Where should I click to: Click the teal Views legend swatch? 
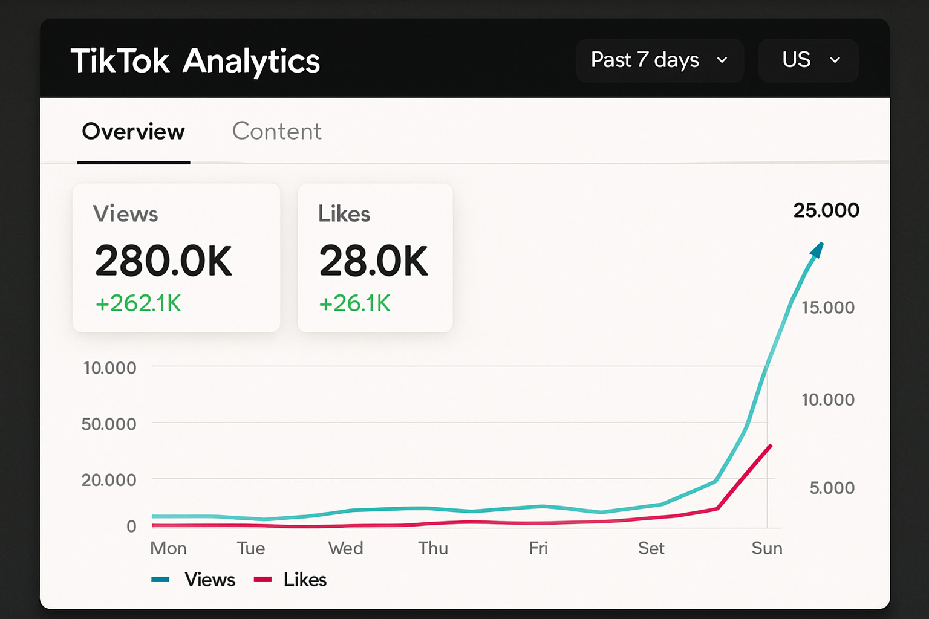(160, 579)
